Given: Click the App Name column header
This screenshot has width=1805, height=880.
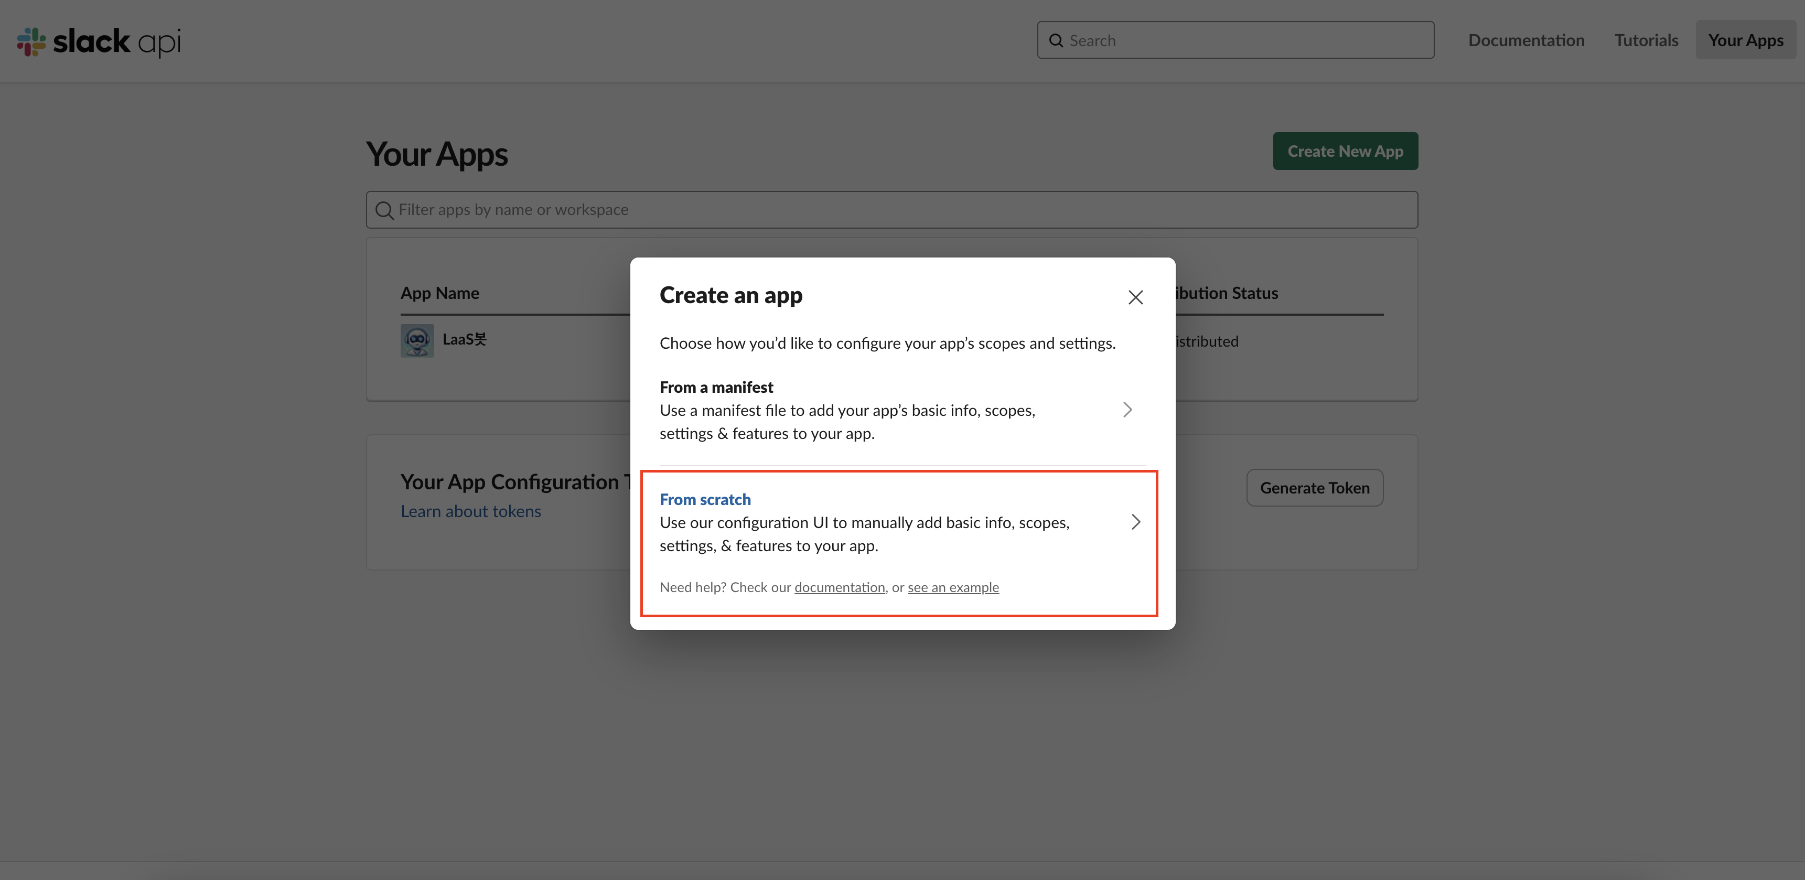Looking at the screenshot, I should coord(440,294).
